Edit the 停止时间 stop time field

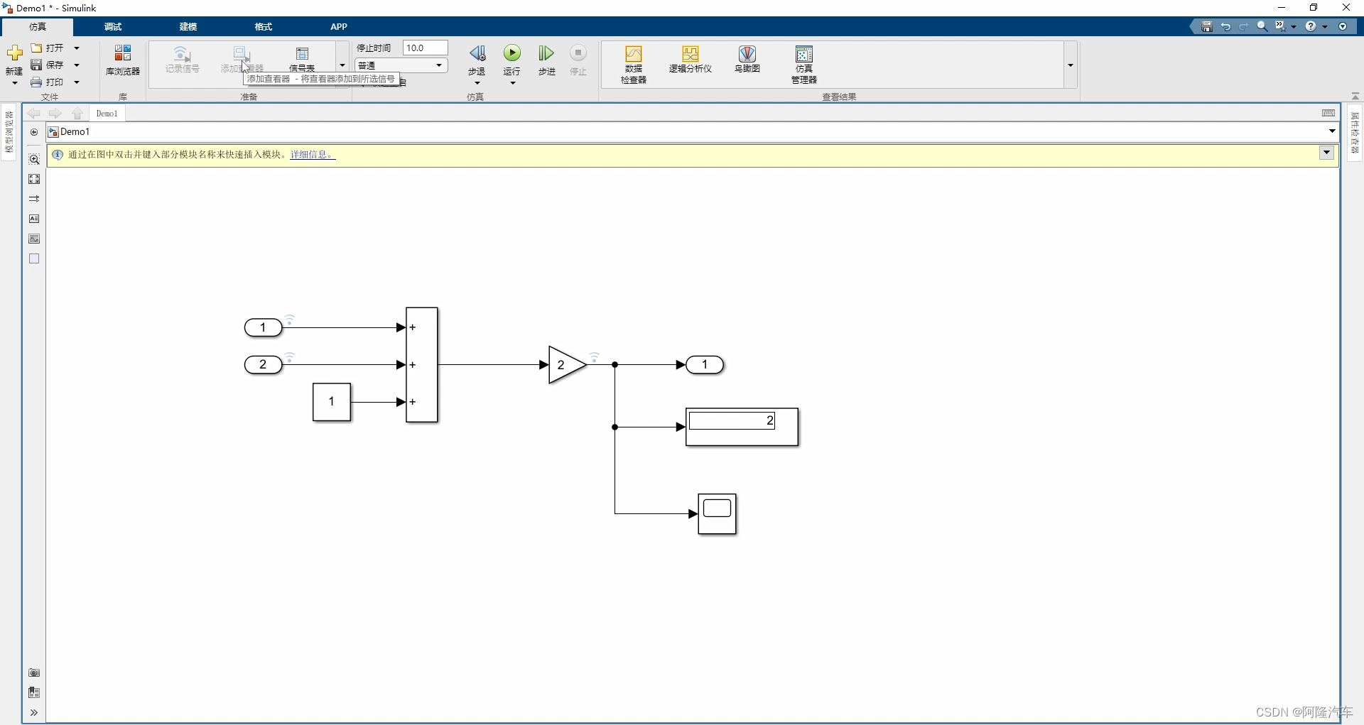[x=425, y=48]
